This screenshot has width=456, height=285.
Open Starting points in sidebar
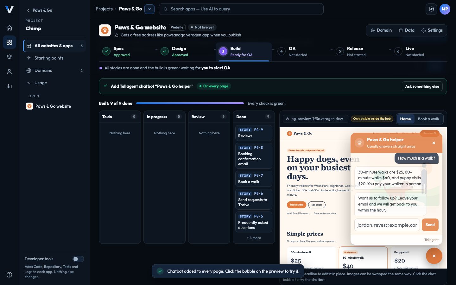point(54,58)
